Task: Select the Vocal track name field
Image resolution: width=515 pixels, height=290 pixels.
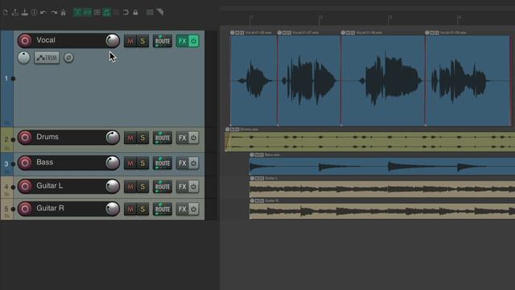Action: (x=68, y=40)
